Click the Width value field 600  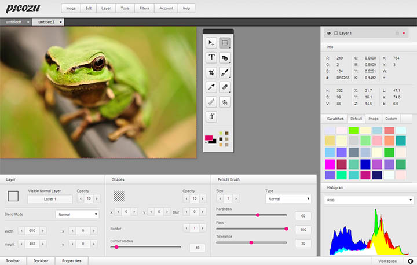pos(32,230)
